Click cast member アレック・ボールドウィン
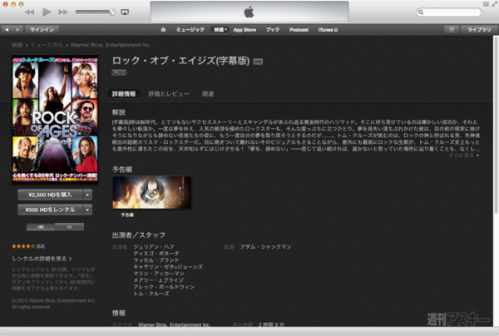The height and width of the screenshot is (336, 499). 164,287
